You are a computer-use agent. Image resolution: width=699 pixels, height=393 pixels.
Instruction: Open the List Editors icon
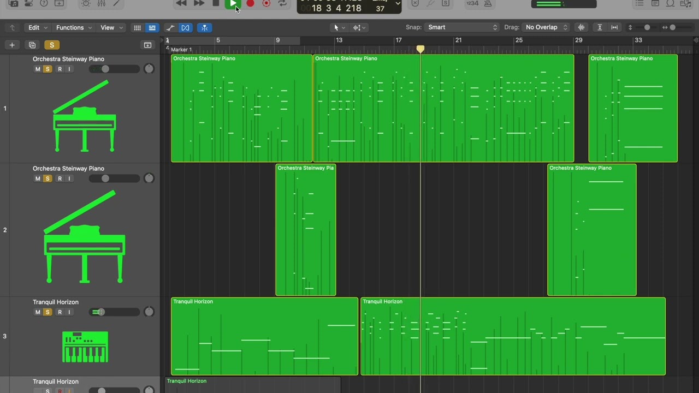[639, 3]
